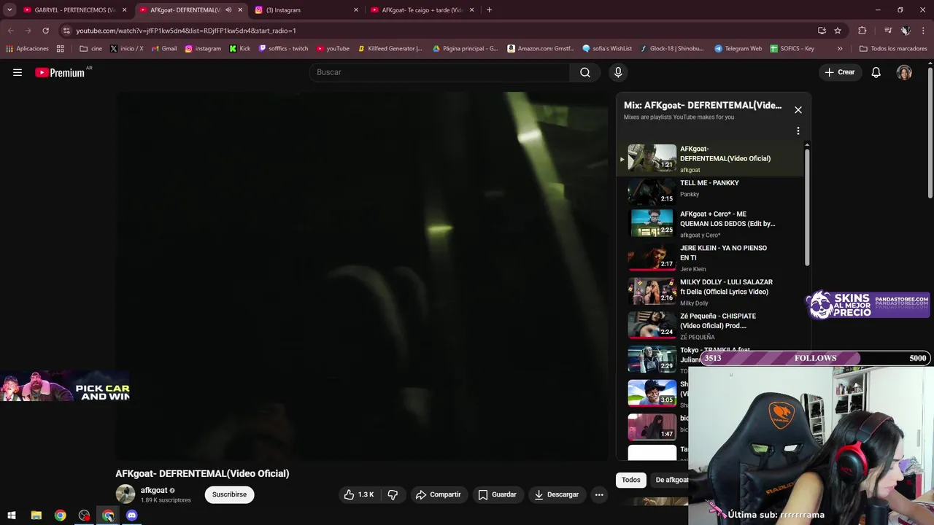Play JERE KLEIN - YA NO PIENSO EN TI
934x525 pixels.
coord(723,253)
